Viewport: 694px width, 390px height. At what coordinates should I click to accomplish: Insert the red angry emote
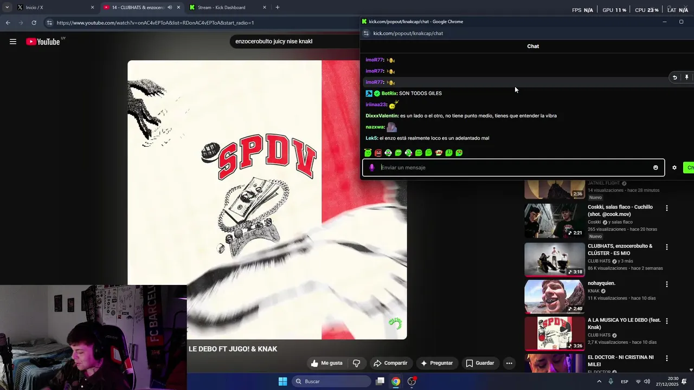tap(378, 153)
